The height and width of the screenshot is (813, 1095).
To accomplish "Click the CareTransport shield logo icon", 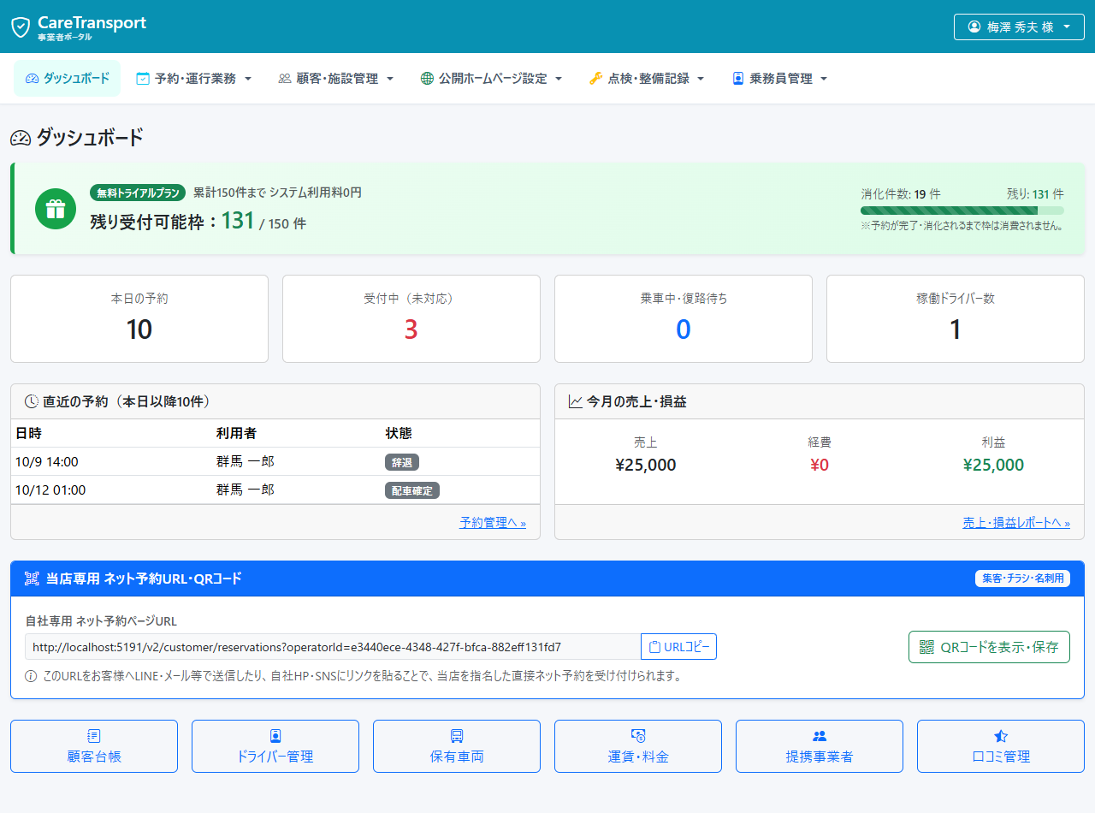I will click(x=21, y=27).
